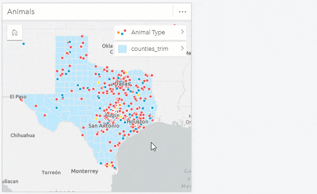Click the partial Oklahoma label on map

(x=108, y=46)
